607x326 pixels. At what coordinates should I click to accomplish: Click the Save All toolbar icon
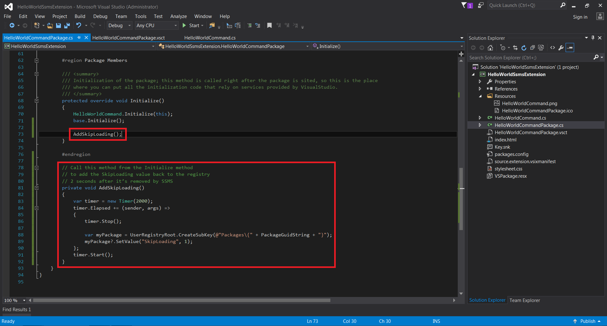click(x=67, y=26)
